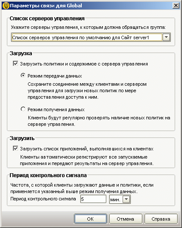The image size is (182, 228).
Task: Select Режим получения данных radio button
Action: pyautogui.click(x=23, y=109)
